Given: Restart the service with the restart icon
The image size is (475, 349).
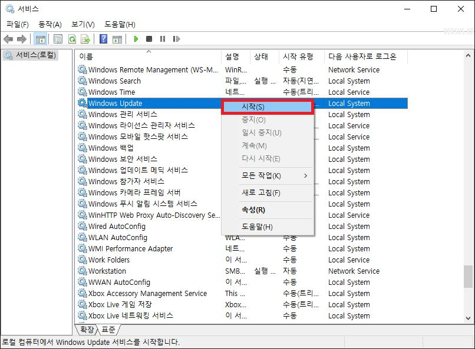Looking at the screenshot, I should pos(176,39).
